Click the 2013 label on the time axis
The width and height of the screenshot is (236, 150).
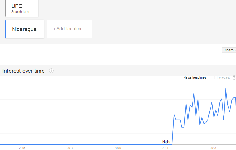(x=213, y=148)
